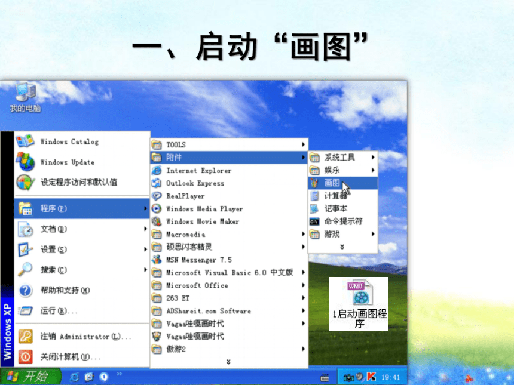
Task: Expand the Accessories submenu bottom chevron
Action: tap(342, 247)
